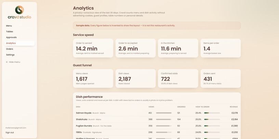Click the Order to served card

pos(93,48)
